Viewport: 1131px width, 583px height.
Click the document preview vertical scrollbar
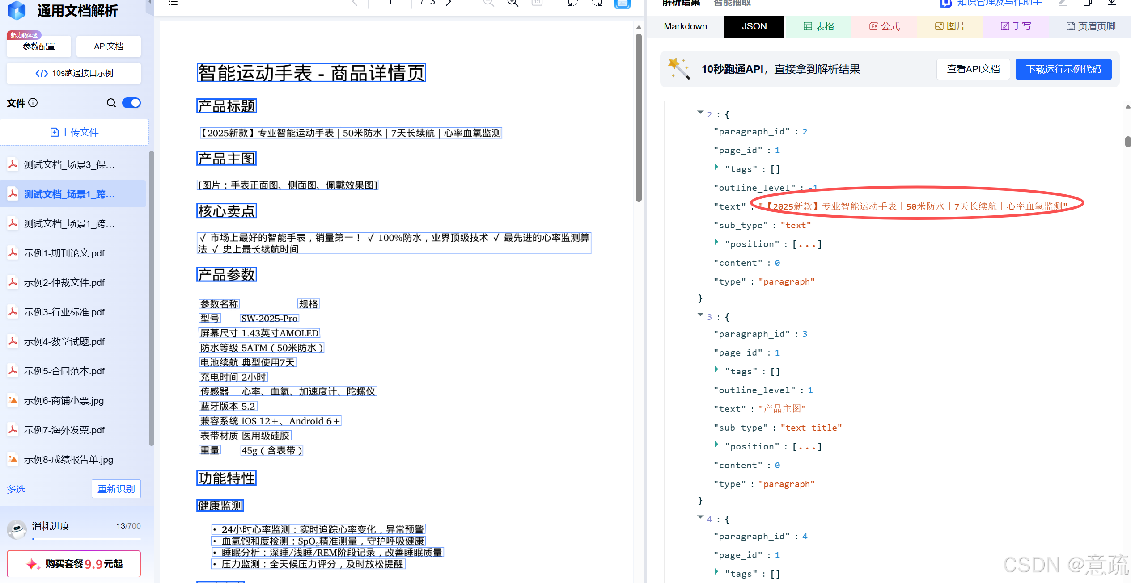pyautogui.click(x=639, y=118)
